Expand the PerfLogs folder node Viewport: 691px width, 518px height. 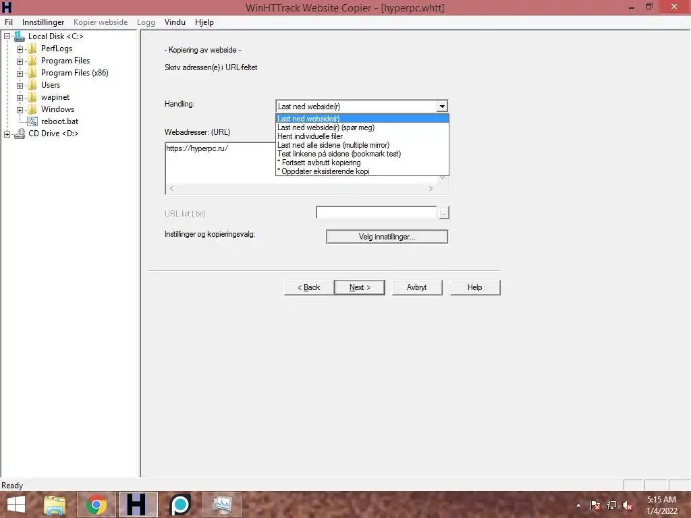point(20,49)
